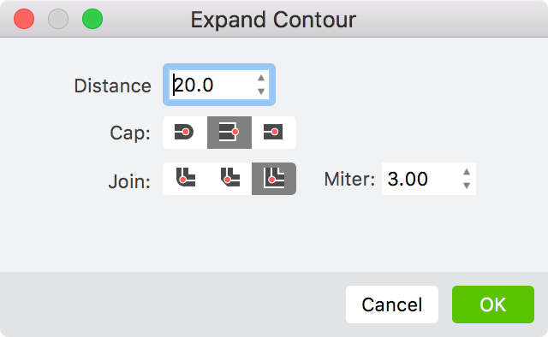Choose the round join icon
The width and height of the screenshot is (548, 337).
(185, 179)
